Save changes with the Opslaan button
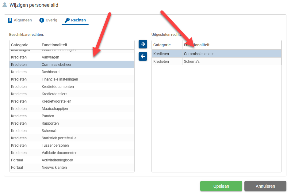291x196 pixels. [221, 186]
